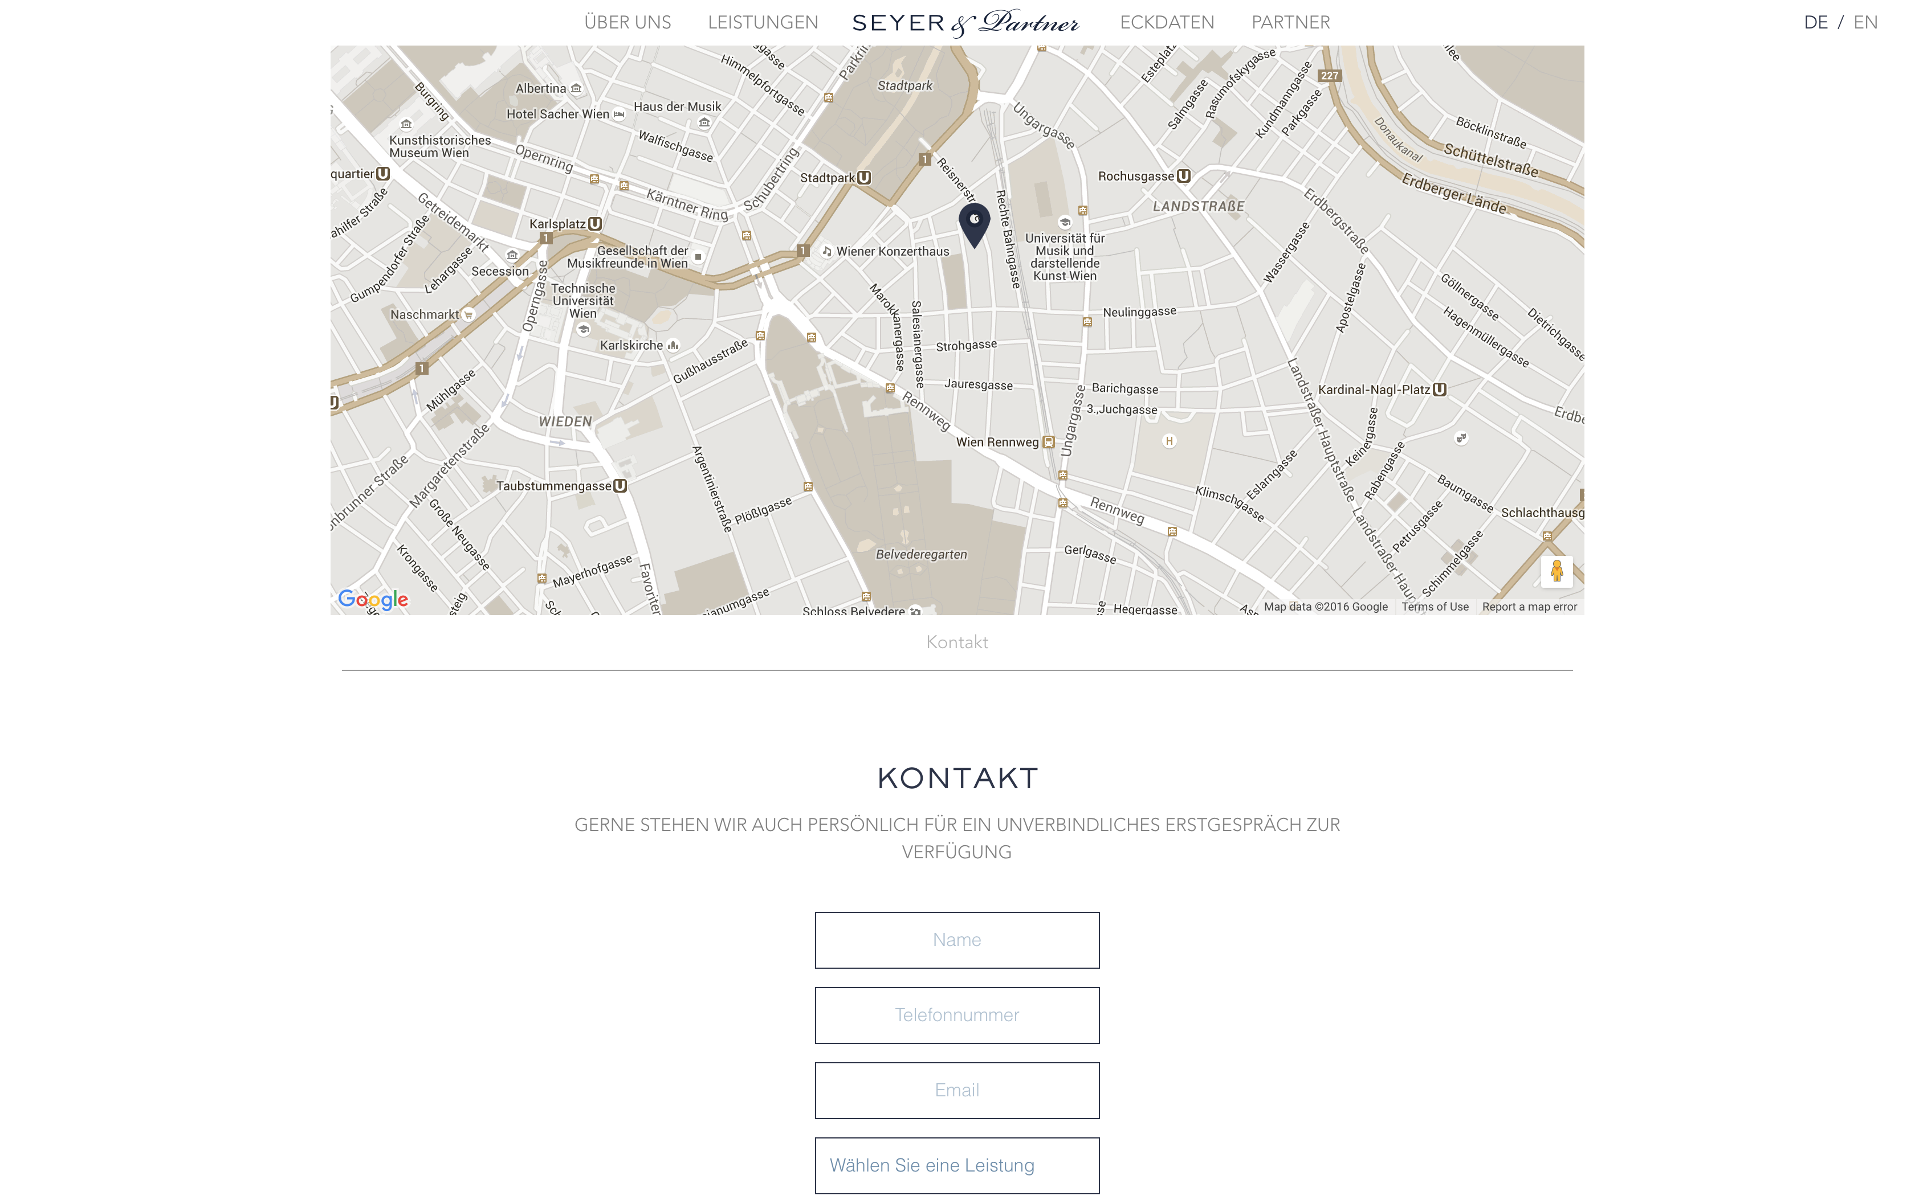Viewport: 1915px width, 1196px height.
Task: Open the Wählen Sie eine Leistung dropdown
Action: (957, 1165)
